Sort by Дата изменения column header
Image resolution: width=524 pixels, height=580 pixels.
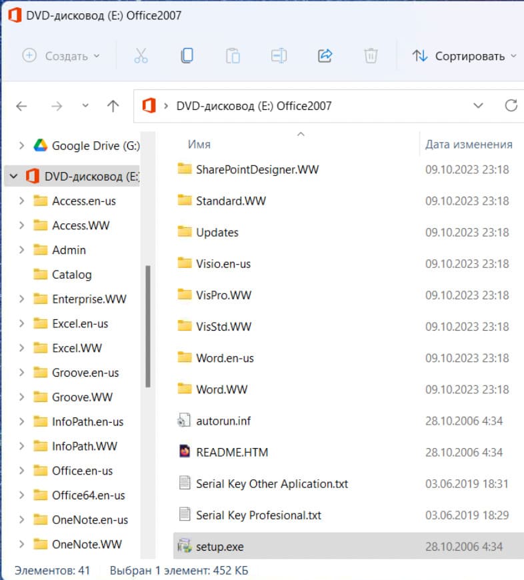point(469,144)
